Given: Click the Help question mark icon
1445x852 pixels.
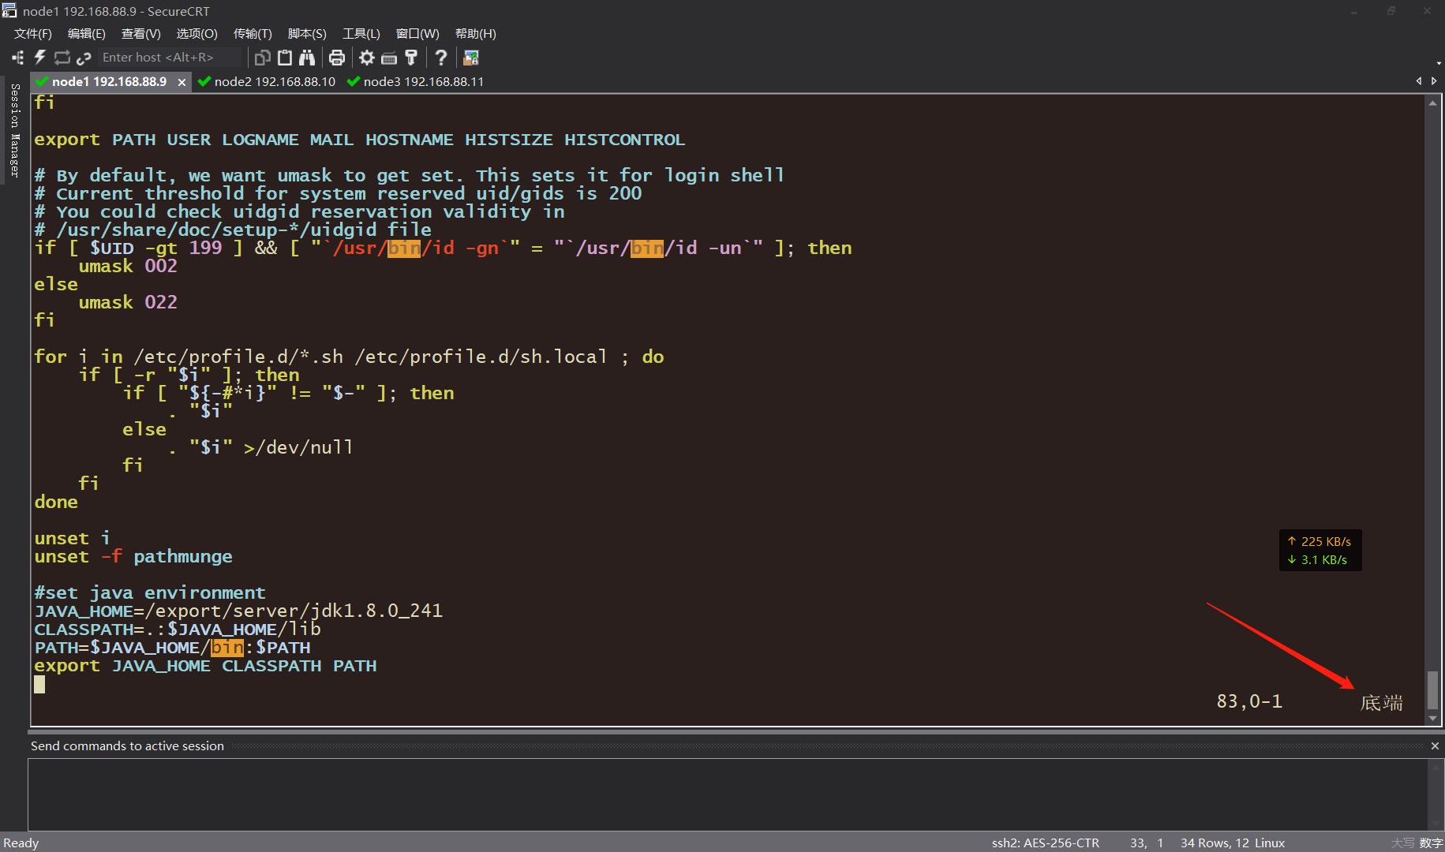Looking at the screenshot, I should (x=441, y=58).
